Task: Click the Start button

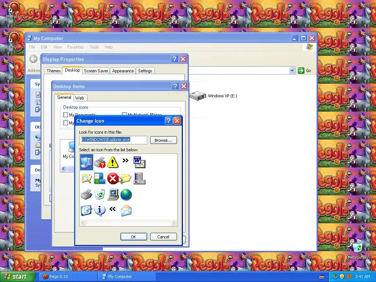Action: [17, 277]
